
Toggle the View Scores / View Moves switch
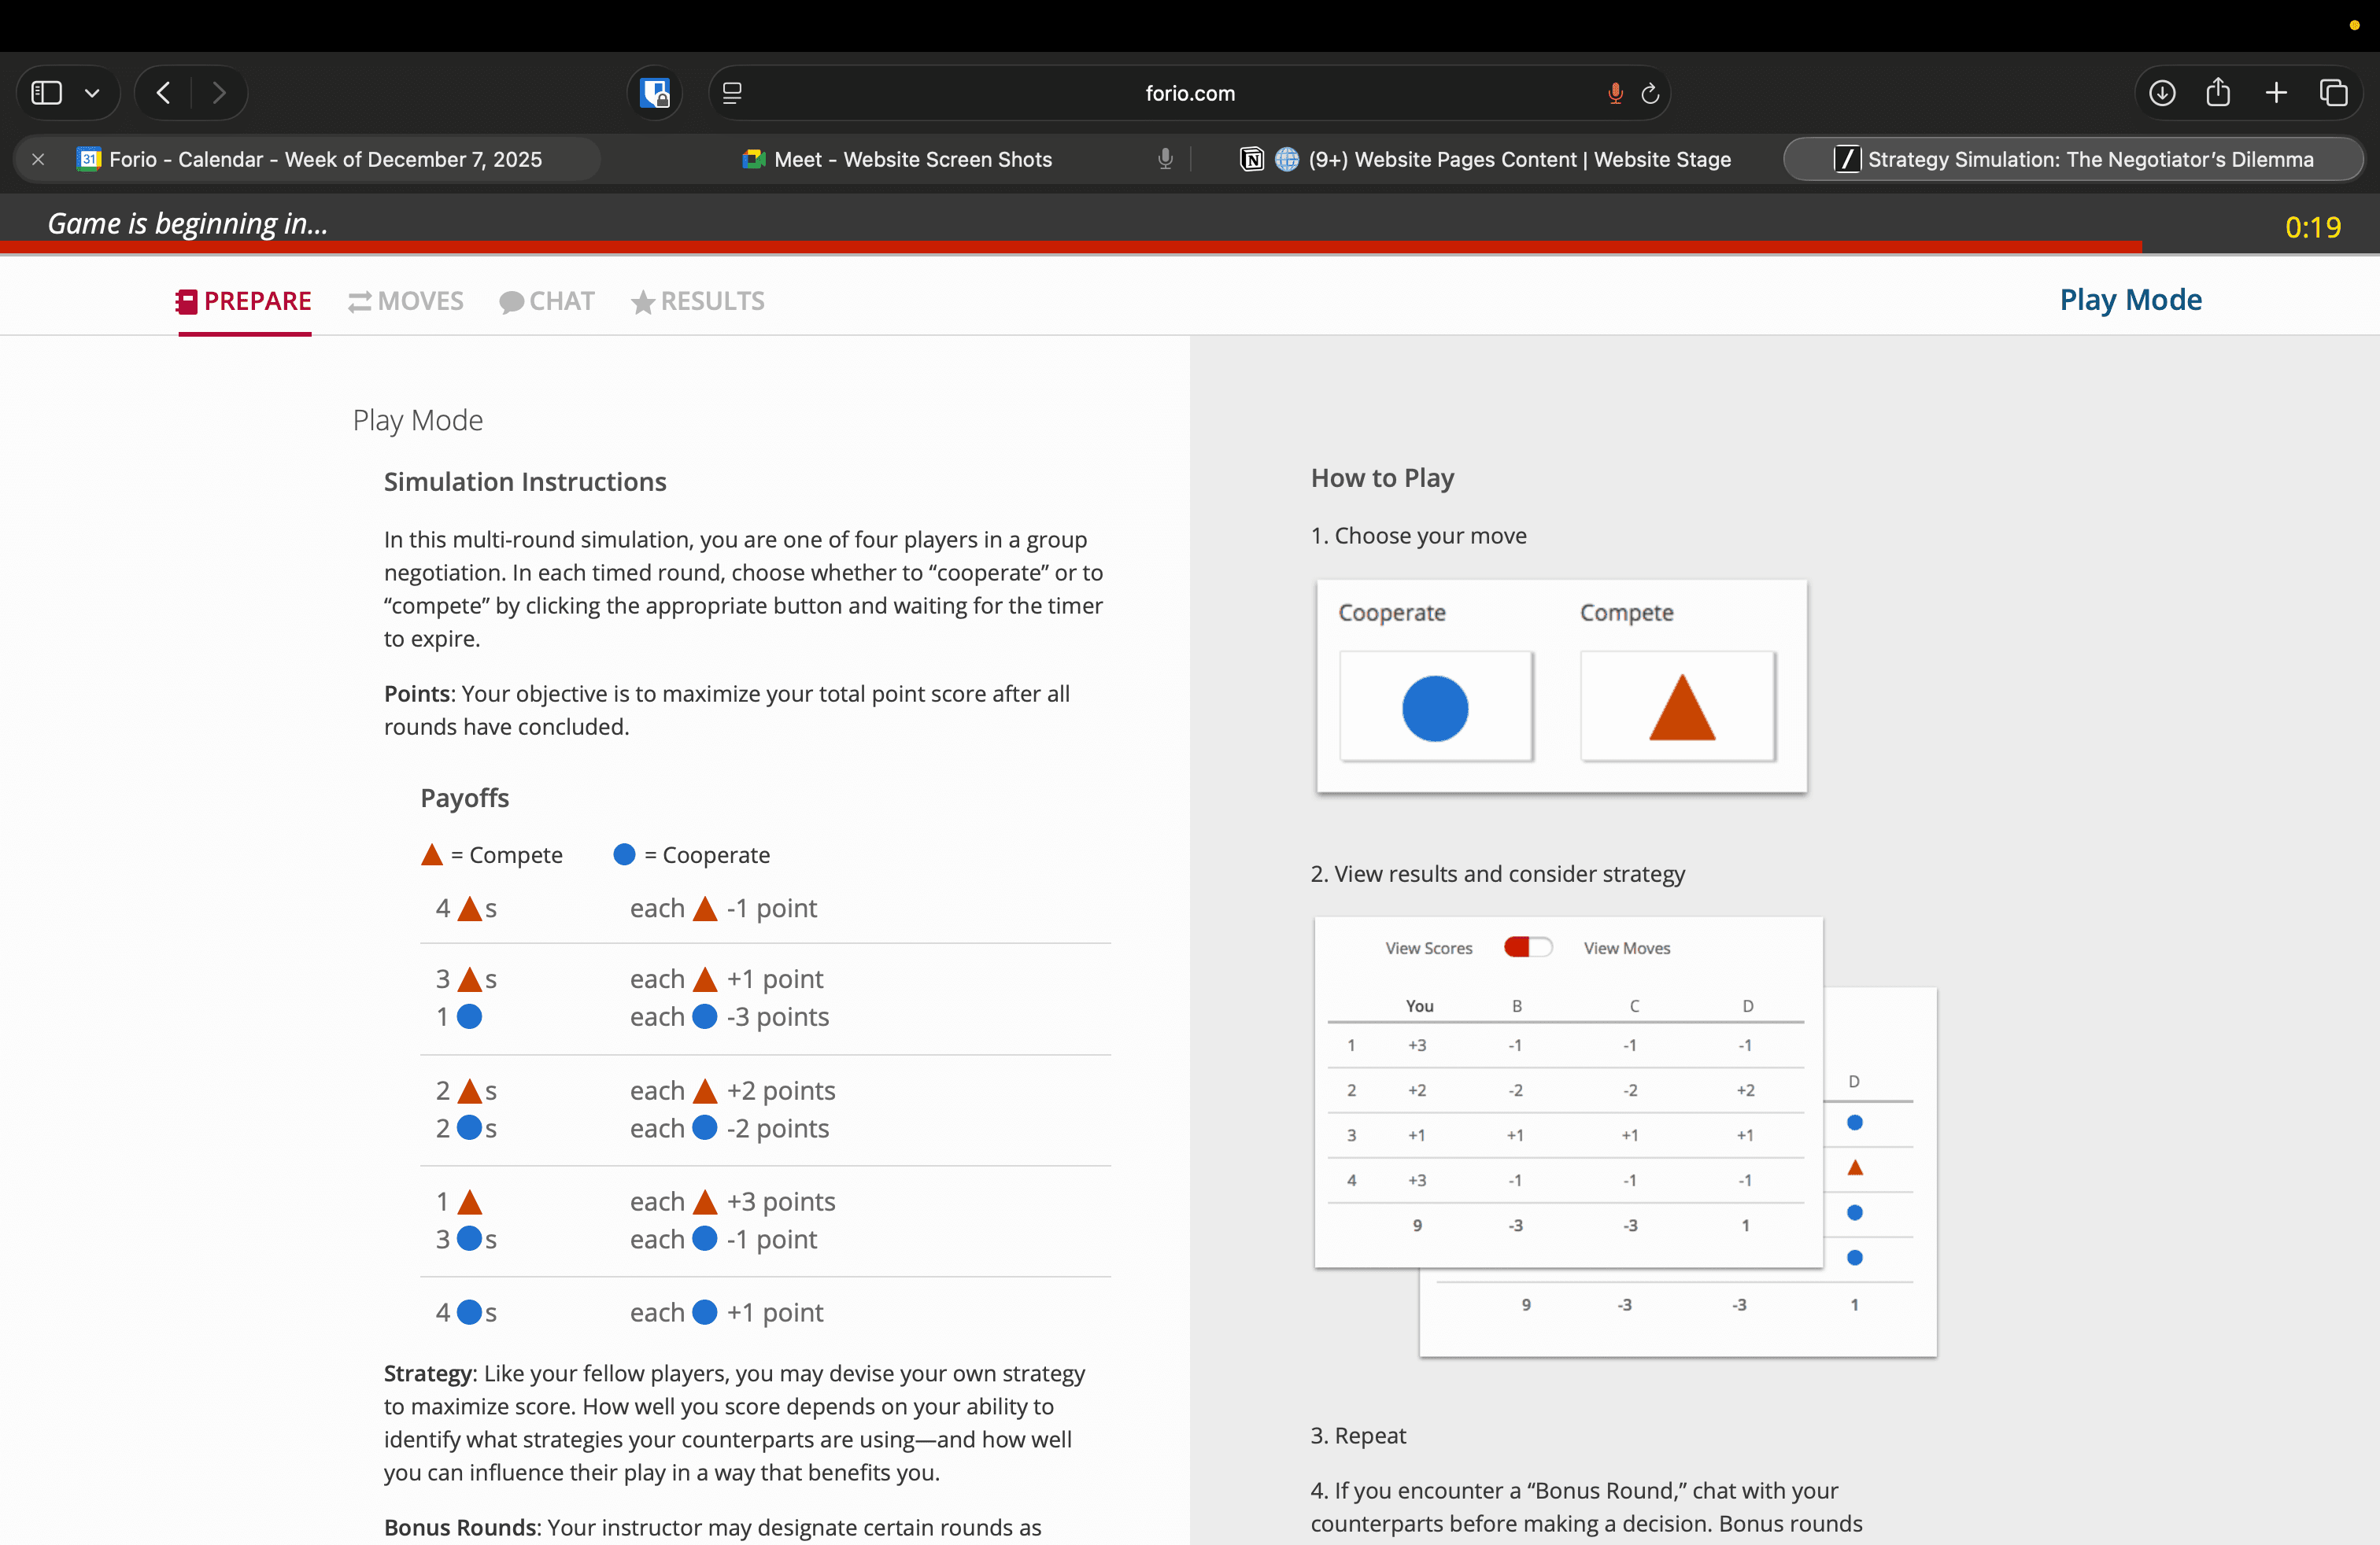coord(1527,947)
